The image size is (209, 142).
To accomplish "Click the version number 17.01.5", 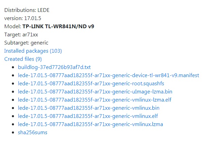I will tap(33, 18).
